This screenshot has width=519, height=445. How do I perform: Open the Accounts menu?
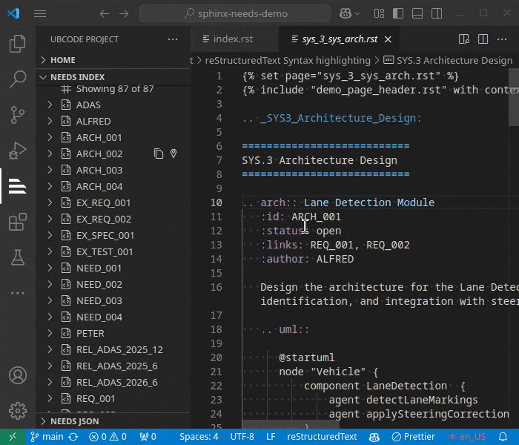18,375
